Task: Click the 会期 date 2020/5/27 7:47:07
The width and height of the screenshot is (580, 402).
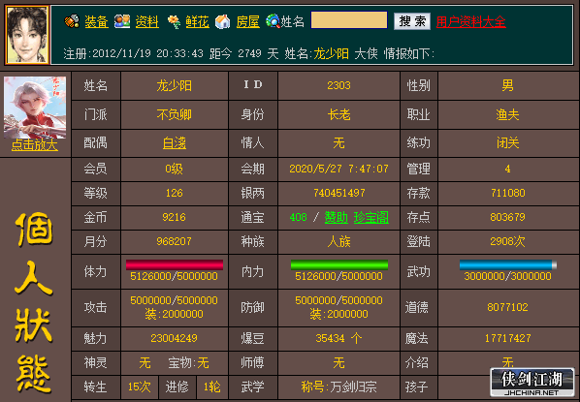Action: pyautogui.click(x=338, y=170)
